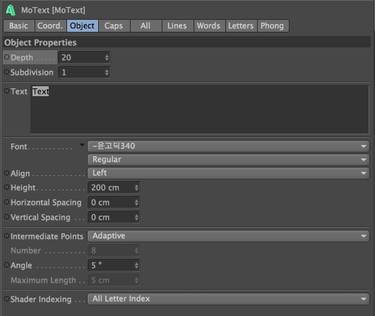Click the Angle stepper arrows
Image resolution: width=375 pixels, height=316 pixels.
[136, 266]
